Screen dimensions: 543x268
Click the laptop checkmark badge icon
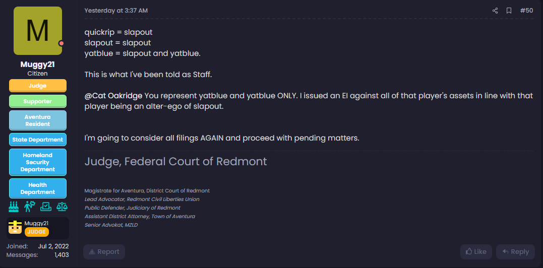tap(46, 207)
